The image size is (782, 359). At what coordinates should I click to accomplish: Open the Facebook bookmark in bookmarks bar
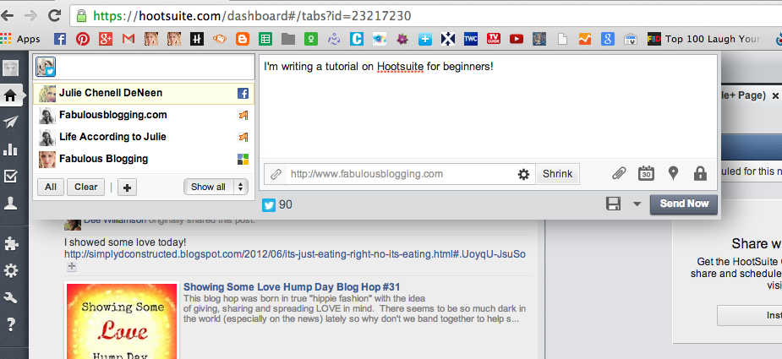60,39
